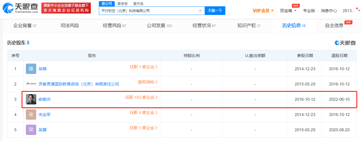Click the 退股日期 column header
The width and height of the screenshot is (361, 141).
339,56
